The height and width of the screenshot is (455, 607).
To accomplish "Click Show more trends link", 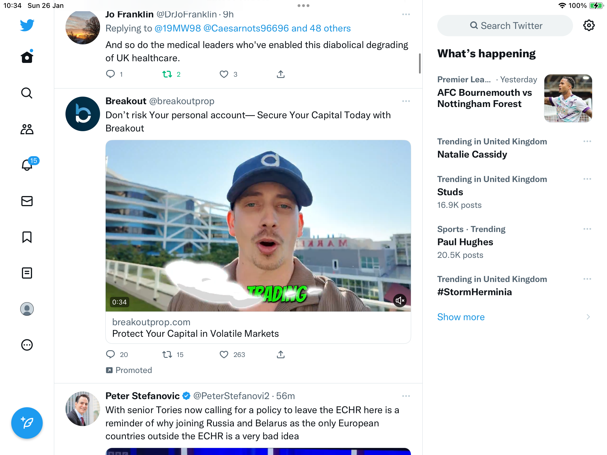I will pyautogui.click(x=461, y=317).
